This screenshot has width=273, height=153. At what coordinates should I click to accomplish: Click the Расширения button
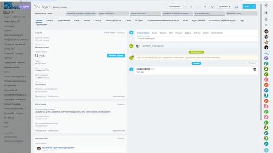click(x=175, y=7)
